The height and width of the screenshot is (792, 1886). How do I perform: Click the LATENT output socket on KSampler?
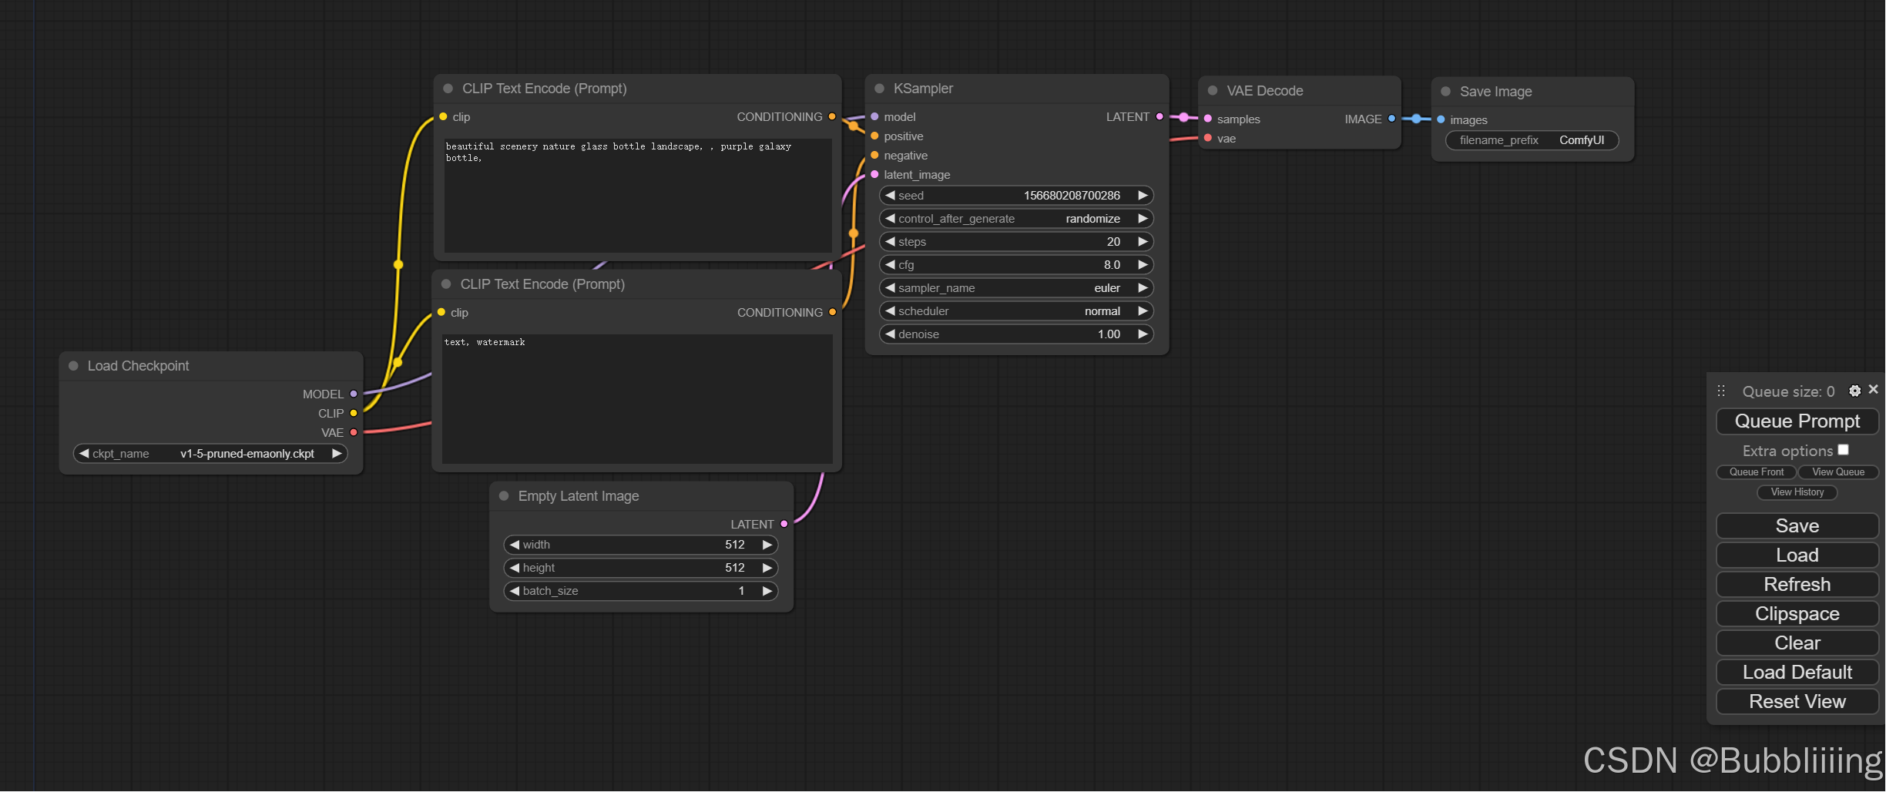[1159, 116]
